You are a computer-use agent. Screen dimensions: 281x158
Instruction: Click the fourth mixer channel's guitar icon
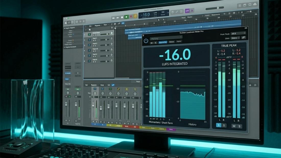click(x=118, y=89)
